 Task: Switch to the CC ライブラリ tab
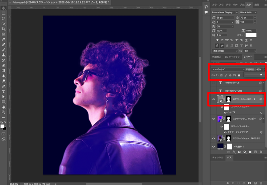tap(232, 57)
